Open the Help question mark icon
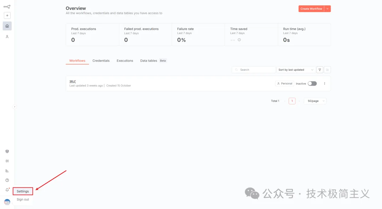This screenshot has width=382, height=209. [x=7, y=180]
